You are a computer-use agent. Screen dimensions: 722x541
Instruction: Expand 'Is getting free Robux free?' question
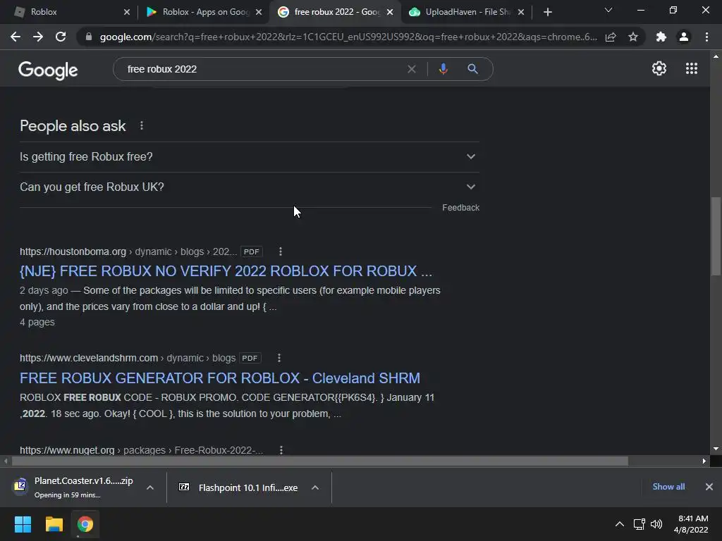pos(250,157)
